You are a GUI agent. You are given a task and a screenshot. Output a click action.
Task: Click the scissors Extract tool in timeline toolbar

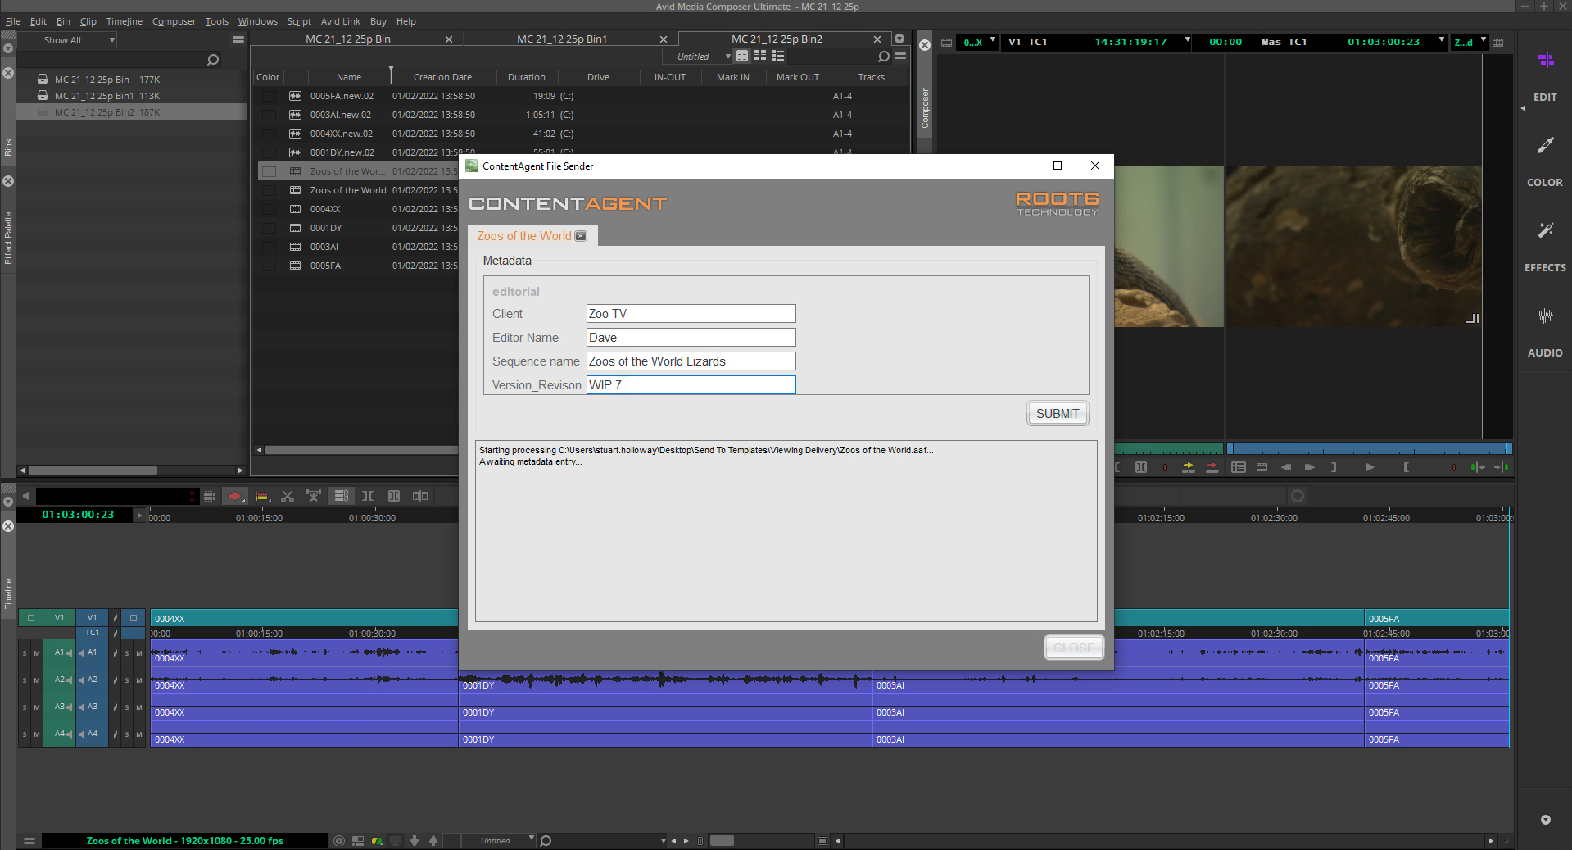pos(288,496)
